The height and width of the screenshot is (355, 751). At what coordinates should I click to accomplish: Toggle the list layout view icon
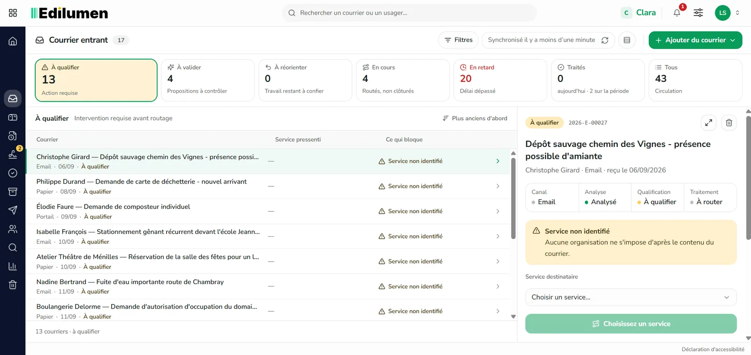coord(627,40)
